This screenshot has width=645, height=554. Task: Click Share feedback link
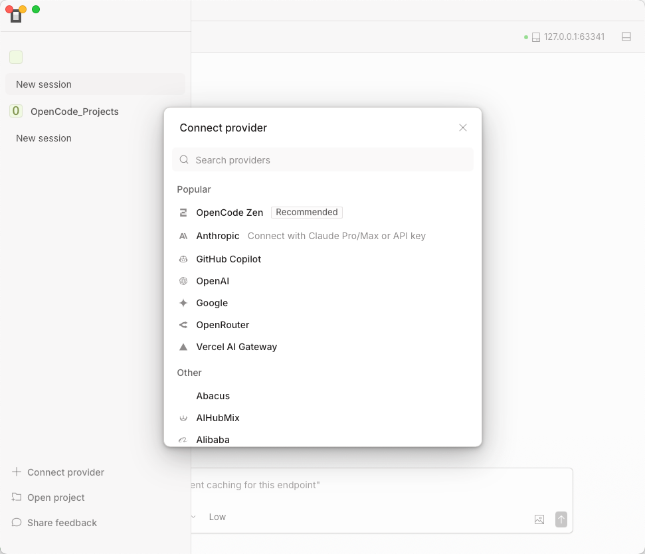click(62, 523)
